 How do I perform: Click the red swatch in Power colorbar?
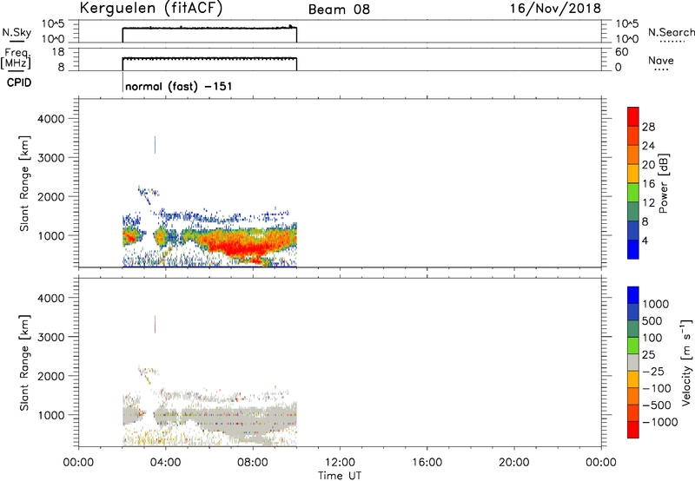pos(633,116)
